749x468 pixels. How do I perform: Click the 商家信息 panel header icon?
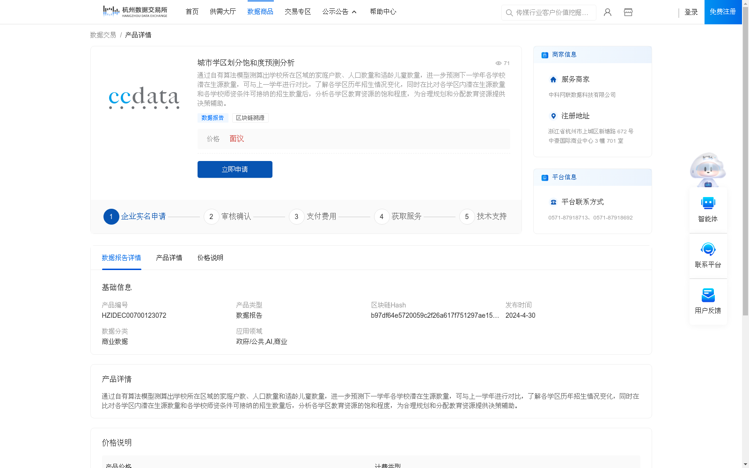pos(545,55)
